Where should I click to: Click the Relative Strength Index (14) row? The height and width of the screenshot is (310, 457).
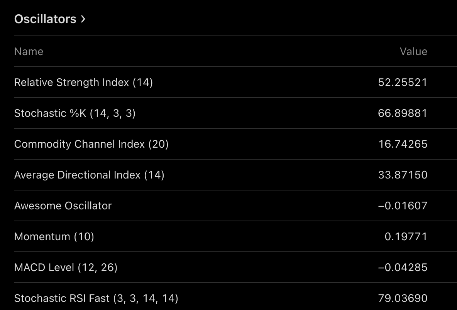pyautogui.click(x=235, y=83)
